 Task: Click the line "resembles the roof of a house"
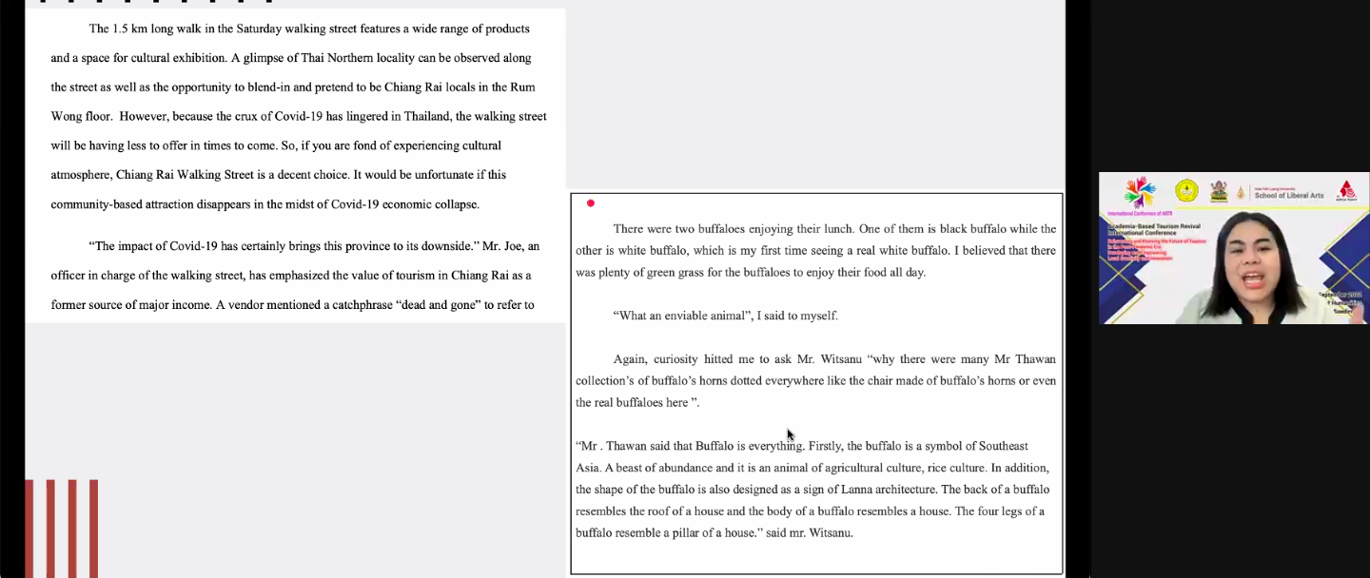(x=810, y=511)
